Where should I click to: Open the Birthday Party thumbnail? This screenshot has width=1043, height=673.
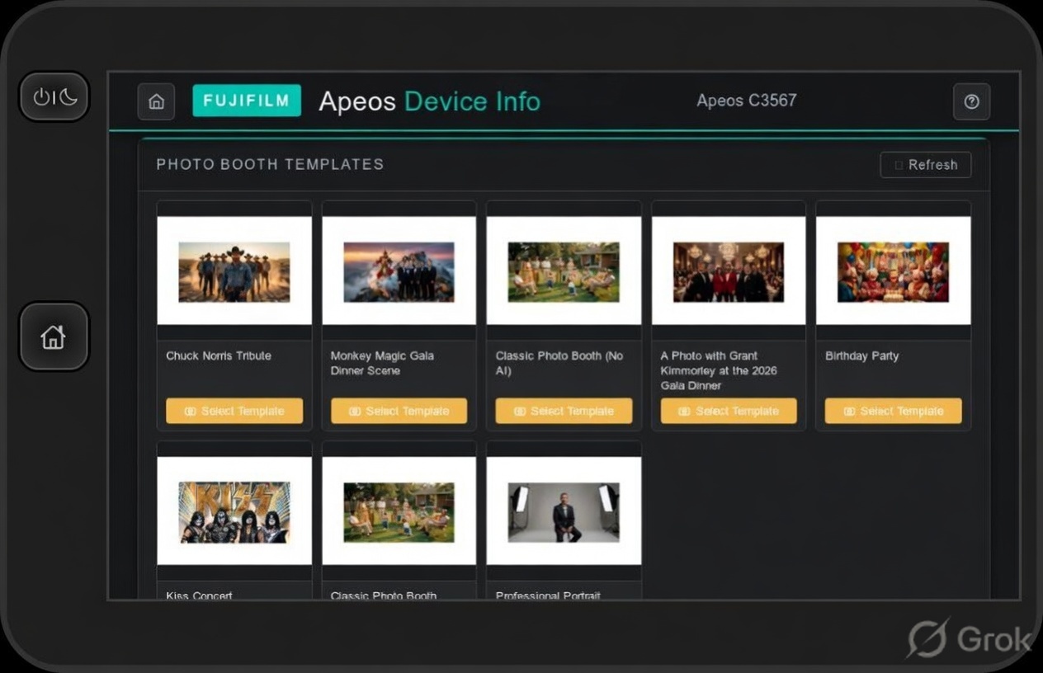coord(894,271)
